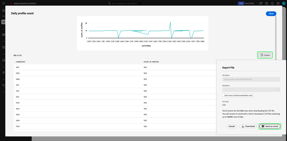287x141 pixels.
Task: Select John Snow recipient tag
Action: (x=238, y=95)
